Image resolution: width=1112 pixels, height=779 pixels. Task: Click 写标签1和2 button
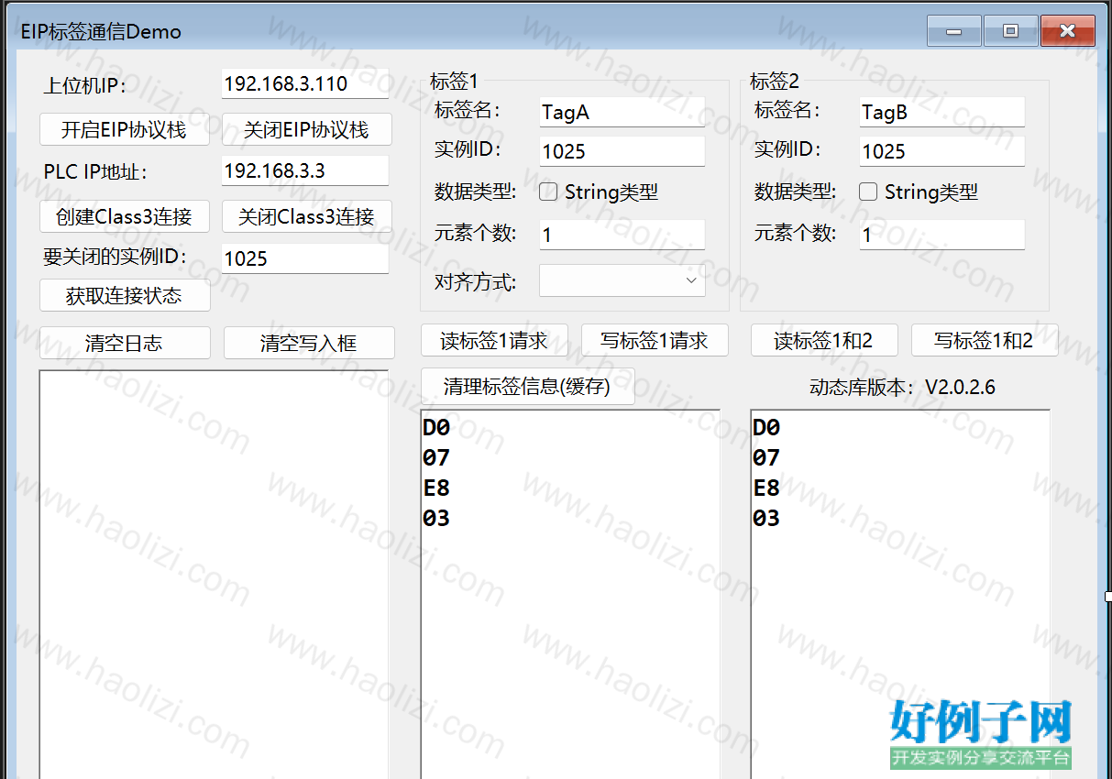pos(985,340)
